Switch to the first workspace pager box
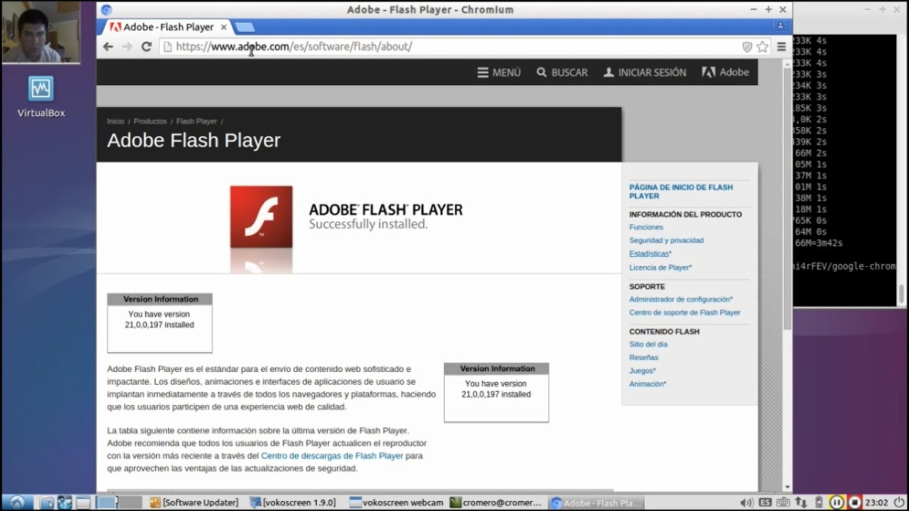 (107, 502)
